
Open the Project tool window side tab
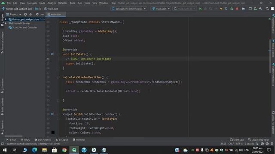[2, 20]
